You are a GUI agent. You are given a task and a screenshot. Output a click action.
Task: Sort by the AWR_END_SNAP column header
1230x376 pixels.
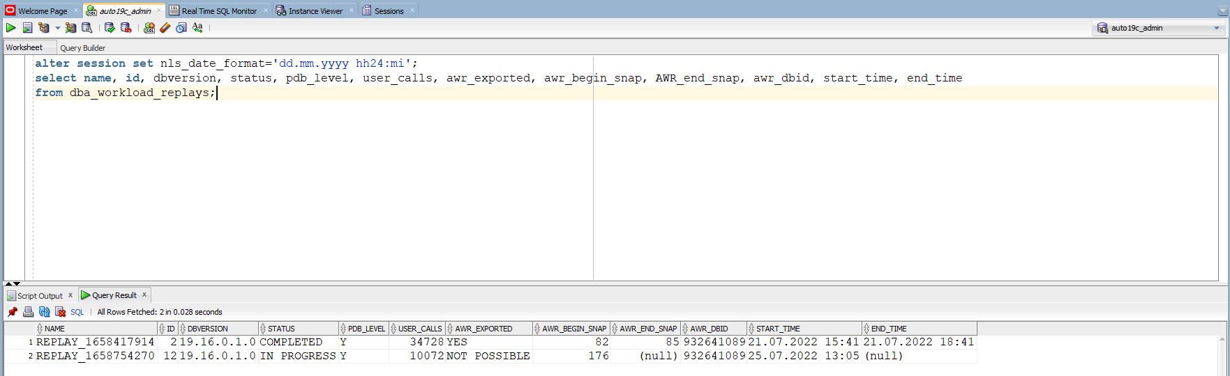point(645,329)
